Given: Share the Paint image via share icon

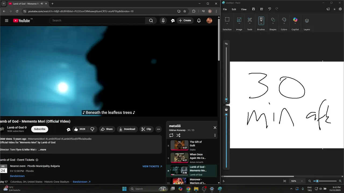Looking at the screenshot, I should tap(261, 9).
